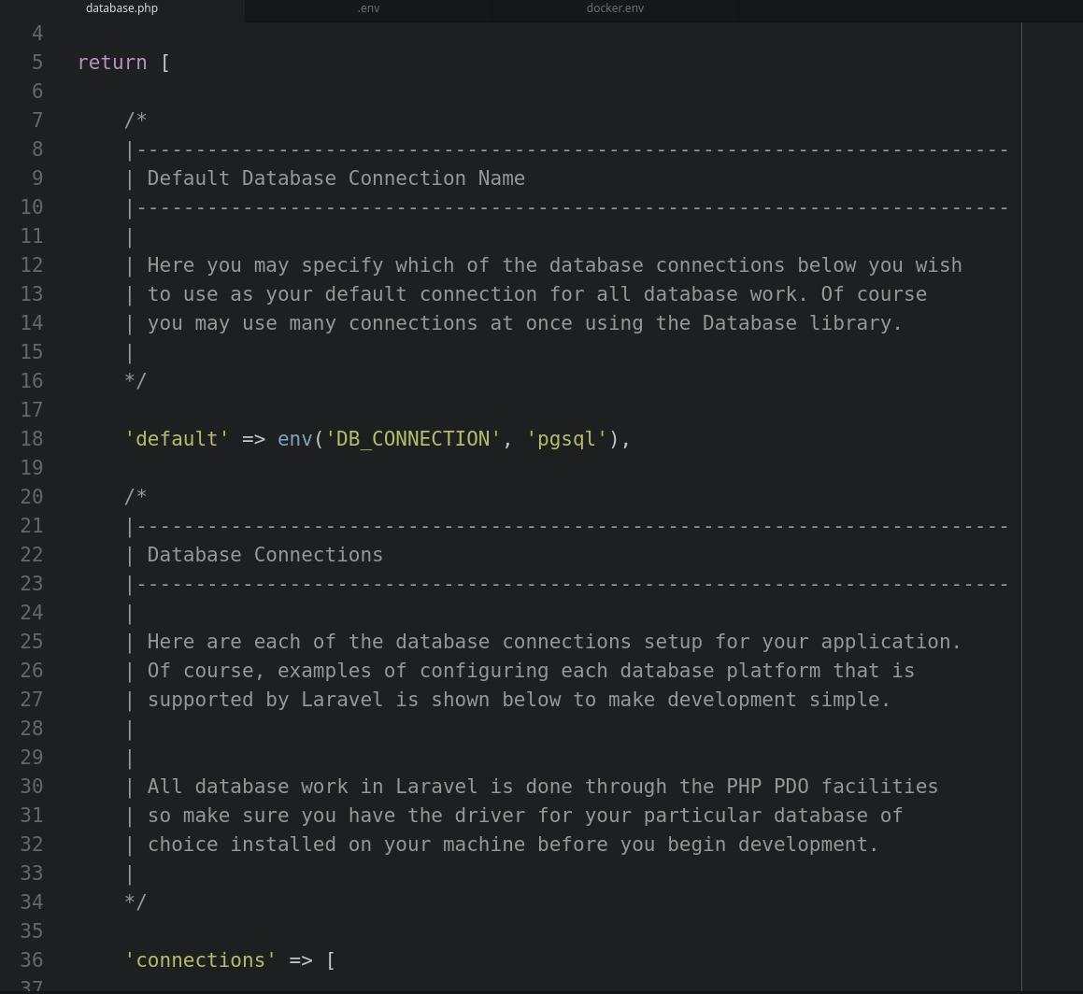Screen dimensions: 1083x994
Task: Click the 'return' keyword
Action: [112, 63]
